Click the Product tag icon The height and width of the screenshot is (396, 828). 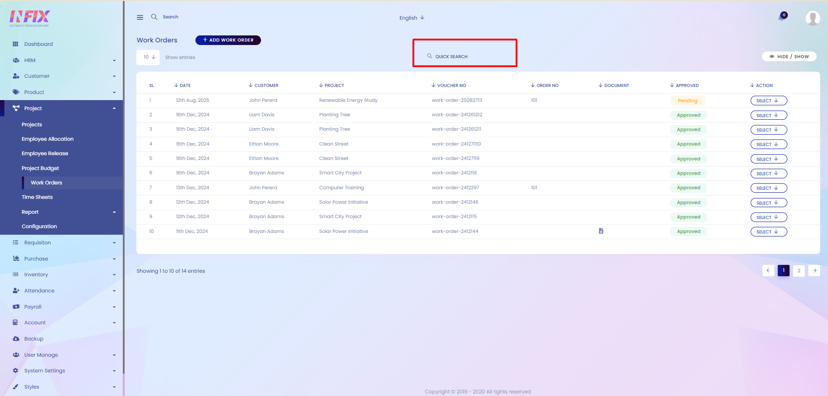(x=16, y=92)
